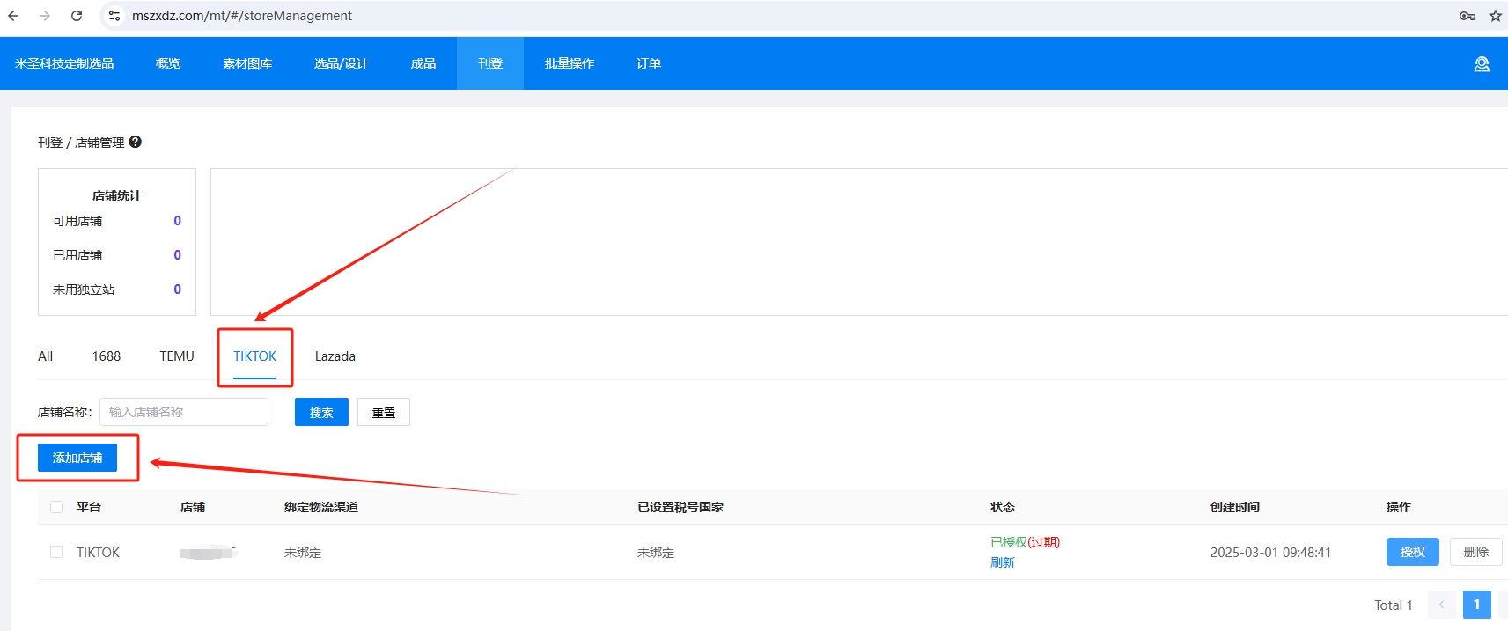Viewport: 1508px width, 631px height.
Task: Open the user account avatar icon
Action: pos(1482,64)
